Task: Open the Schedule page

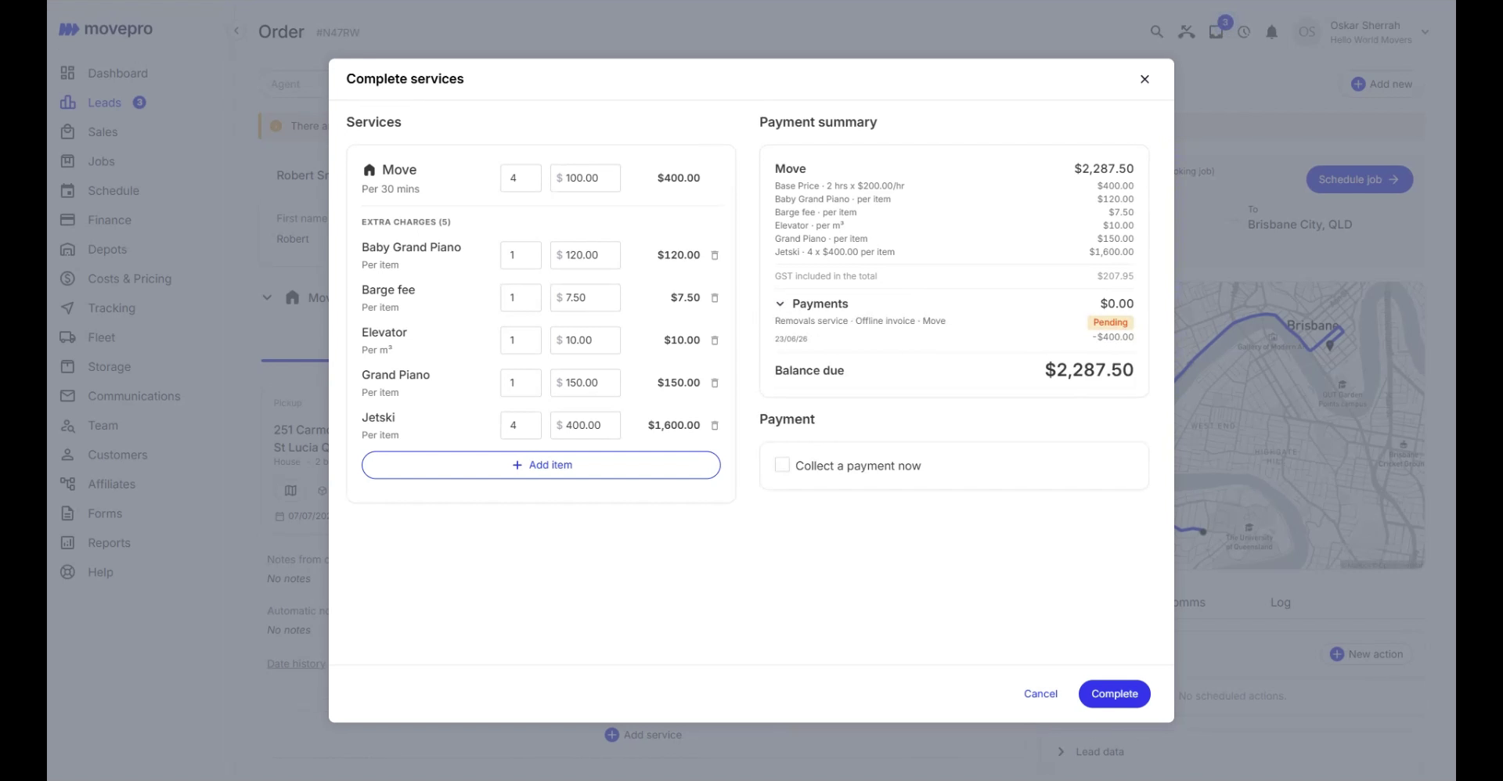Action: (x=114, y=191)
